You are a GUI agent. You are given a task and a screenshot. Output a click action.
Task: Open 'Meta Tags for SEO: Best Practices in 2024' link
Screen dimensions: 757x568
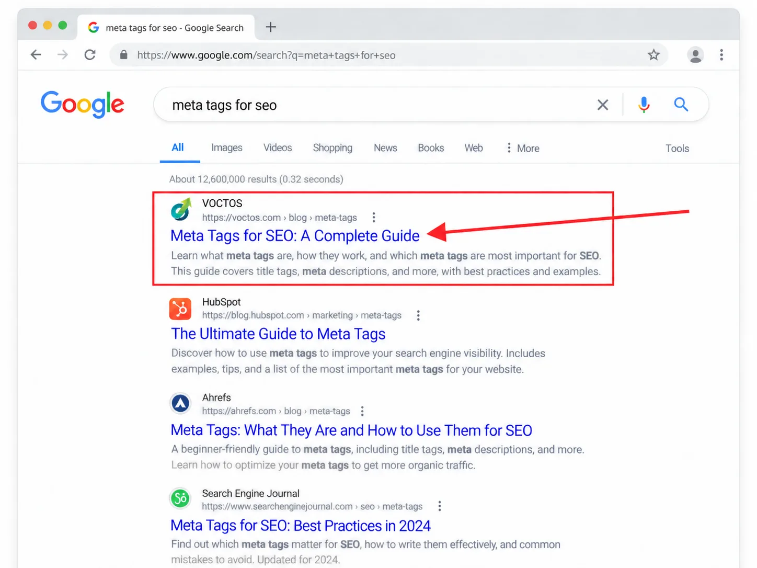(301, 526)
